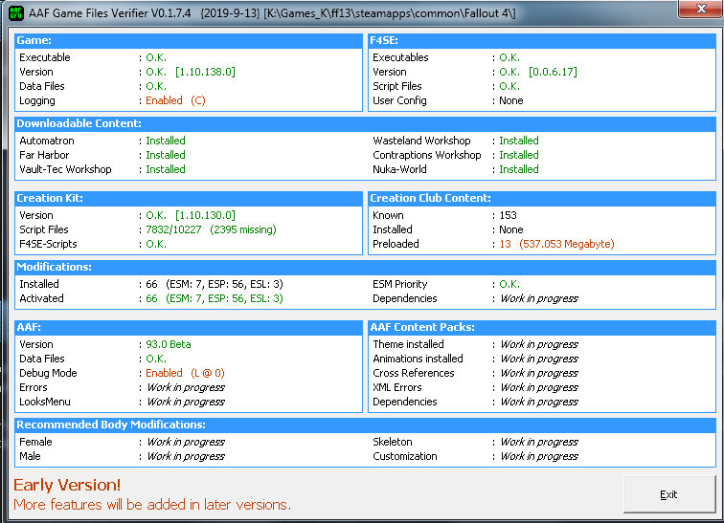
Task: Click the Vault-Tec Workshop Installed status
Action: 166,169
